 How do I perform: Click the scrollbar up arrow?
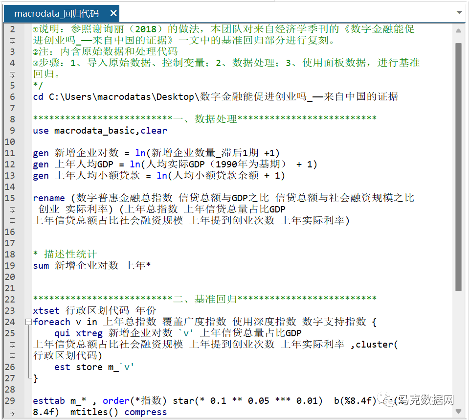pyautogui.click(x=458, y=30)
